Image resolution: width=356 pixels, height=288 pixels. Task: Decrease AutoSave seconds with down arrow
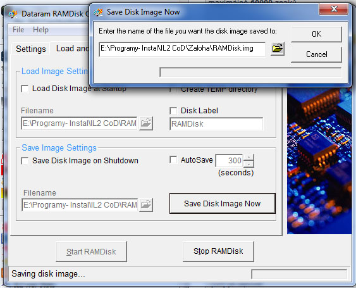point(249,164)
